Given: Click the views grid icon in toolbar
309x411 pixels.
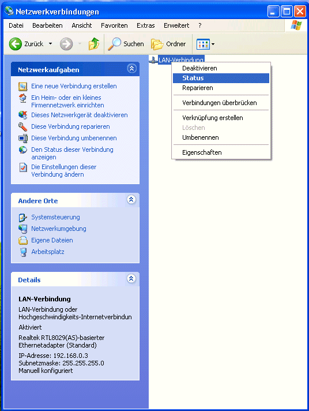Looking at the screenshot, I should tap(203, 44).
